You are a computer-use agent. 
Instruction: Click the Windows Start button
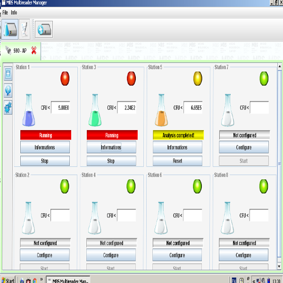click(8, 280)
